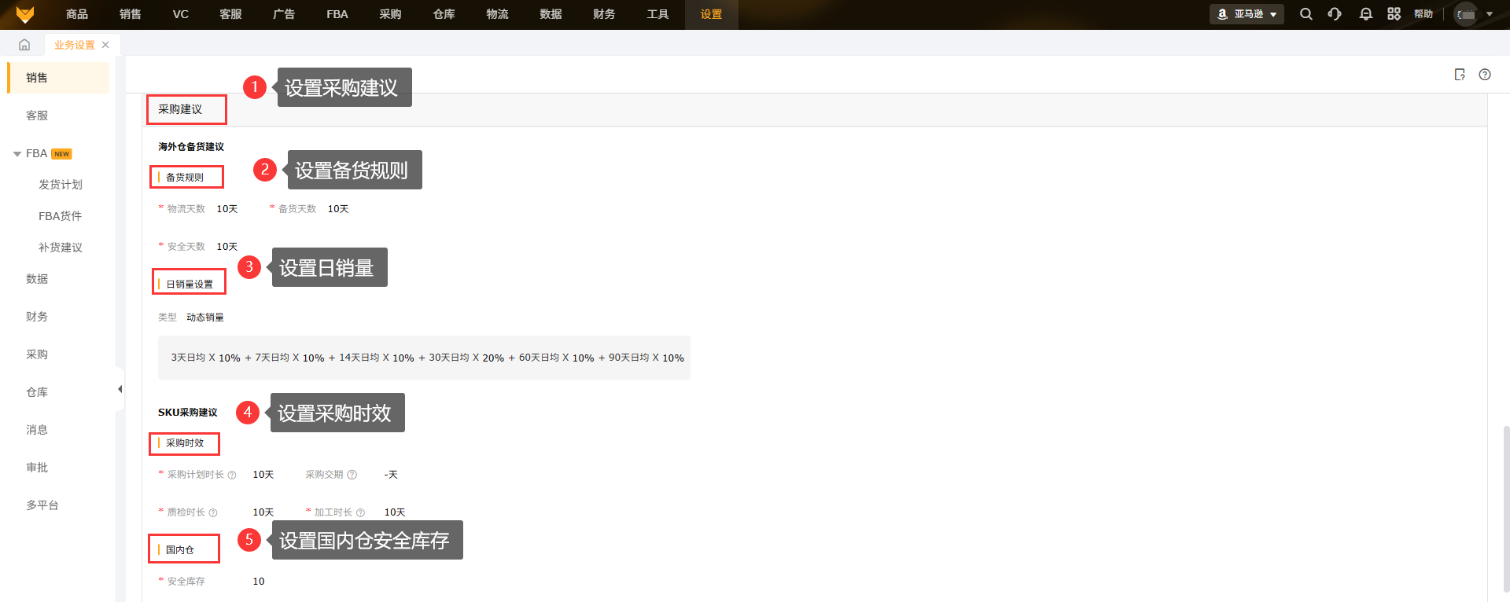Click the 帮助 link in top bar

pyautogui.click(x=1423, y=14)
